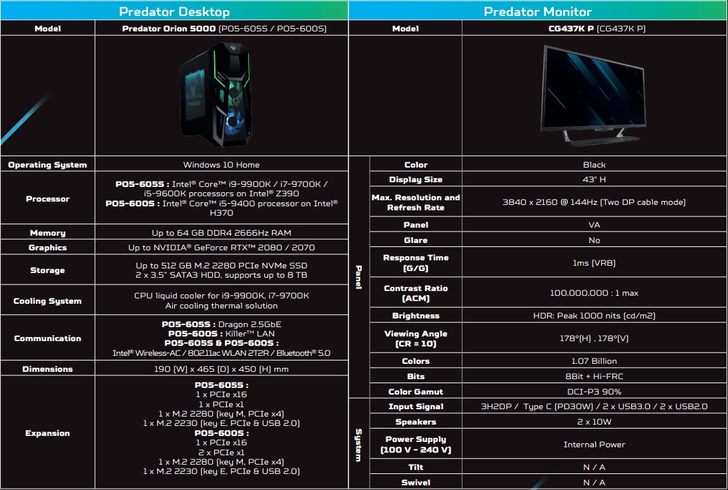Screen dimensions: 728x490
Task: Click the Cooling System row label
Action: [47, 301]
